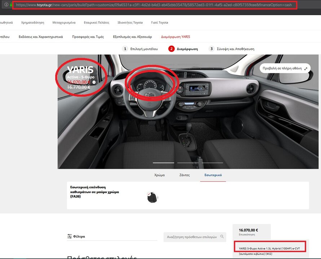The height and width of the screenshot is (259, 321).
Task: Go to Εκδόσεις και Χαρακτηριστικά section
Action: pos(41,37)
